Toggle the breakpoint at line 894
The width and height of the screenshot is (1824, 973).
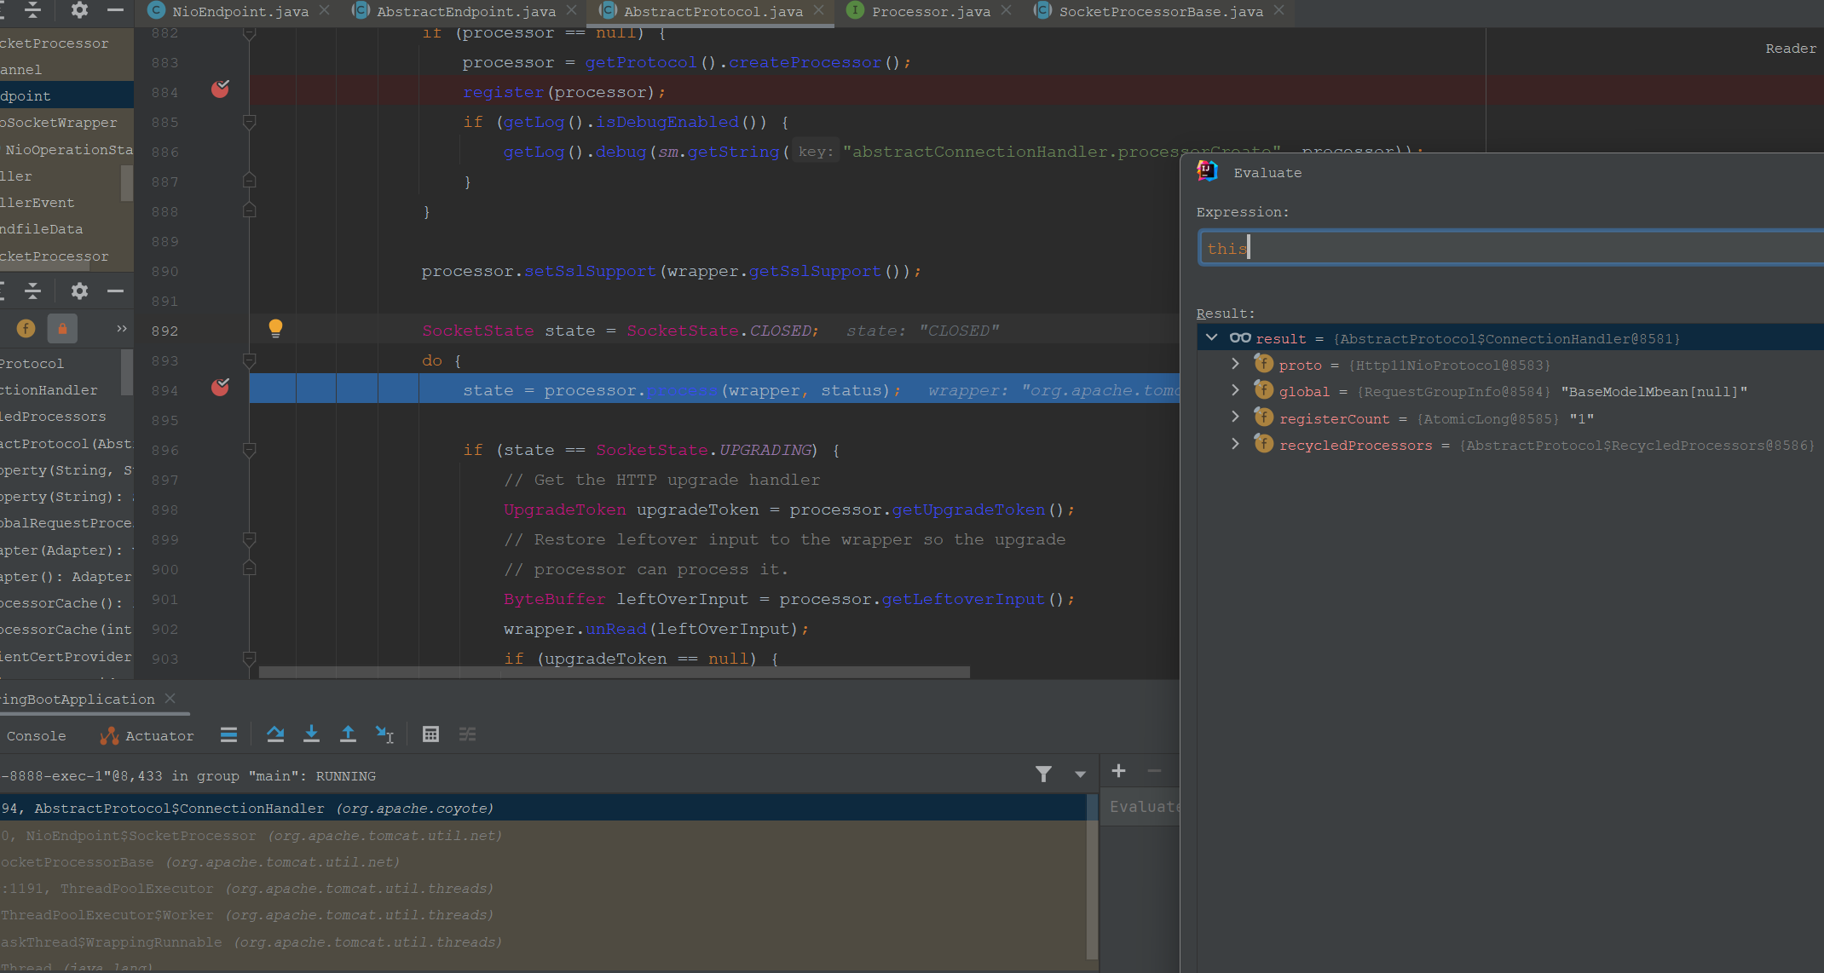(220, 388)
